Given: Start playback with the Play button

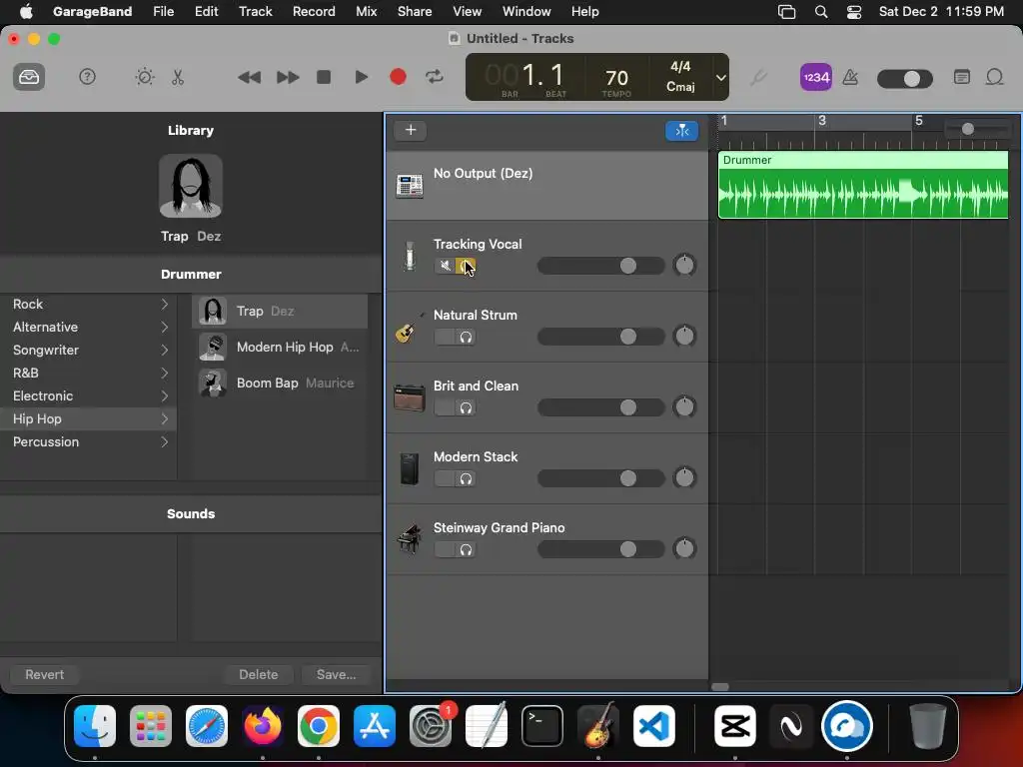Looking at the screenshot, I should click(x=361, y=77).
